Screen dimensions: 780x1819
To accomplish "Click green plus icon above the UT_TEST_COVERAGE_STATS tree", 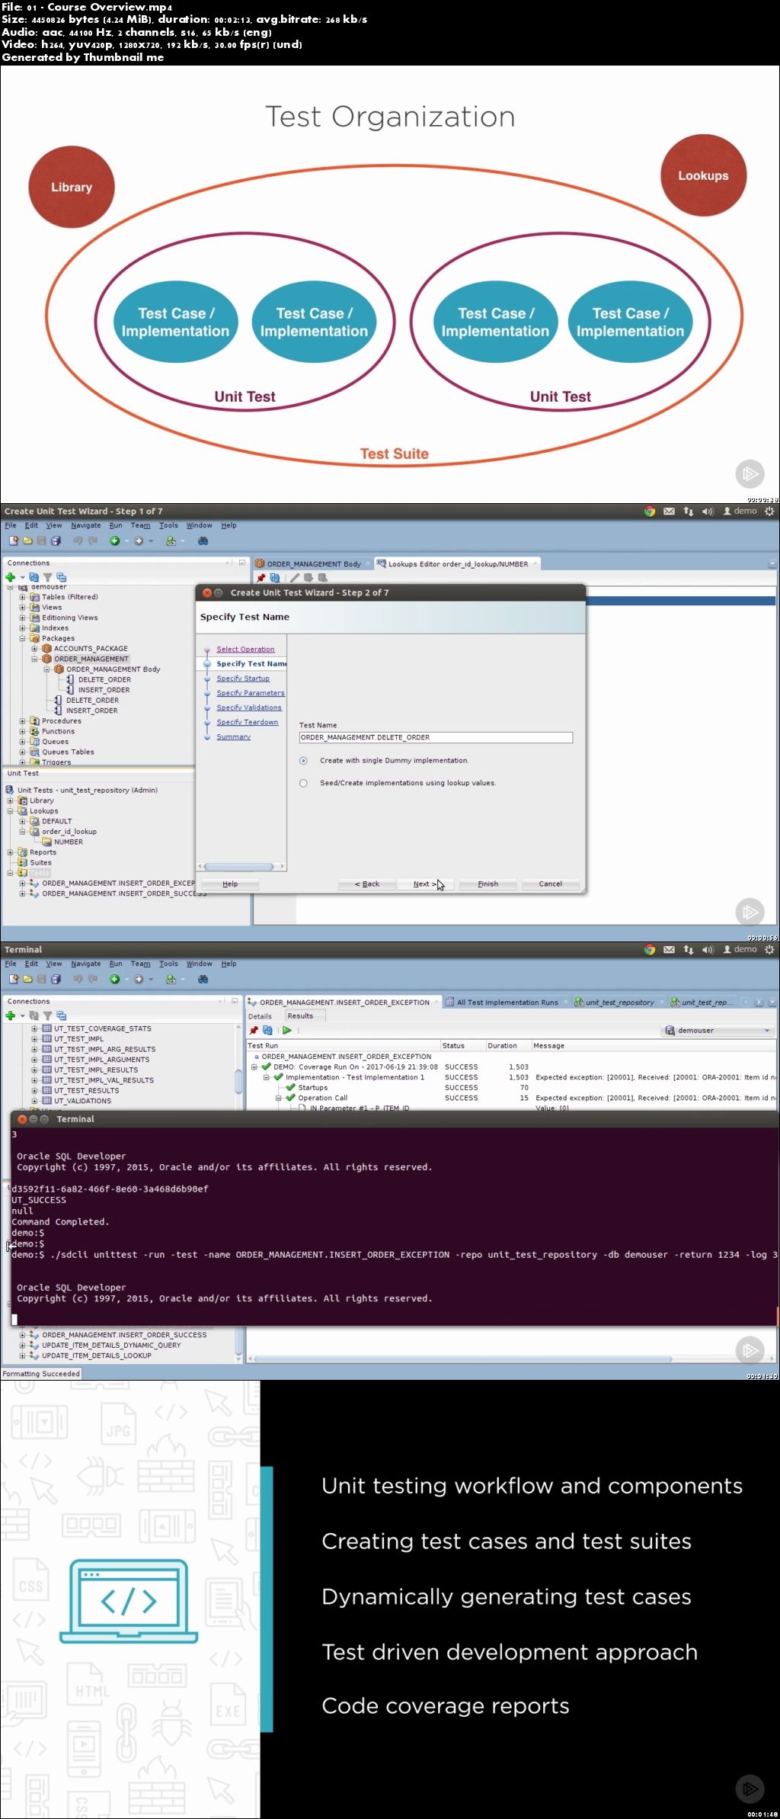I will point(11,1015).
